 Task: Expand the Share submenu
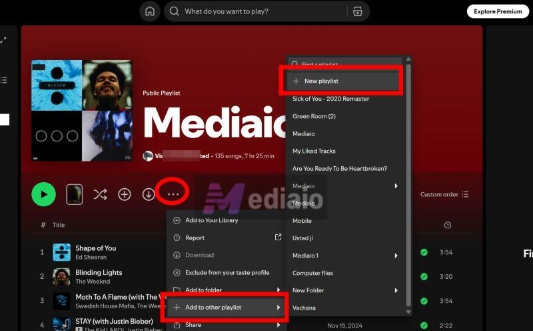(x=225, y=325)
